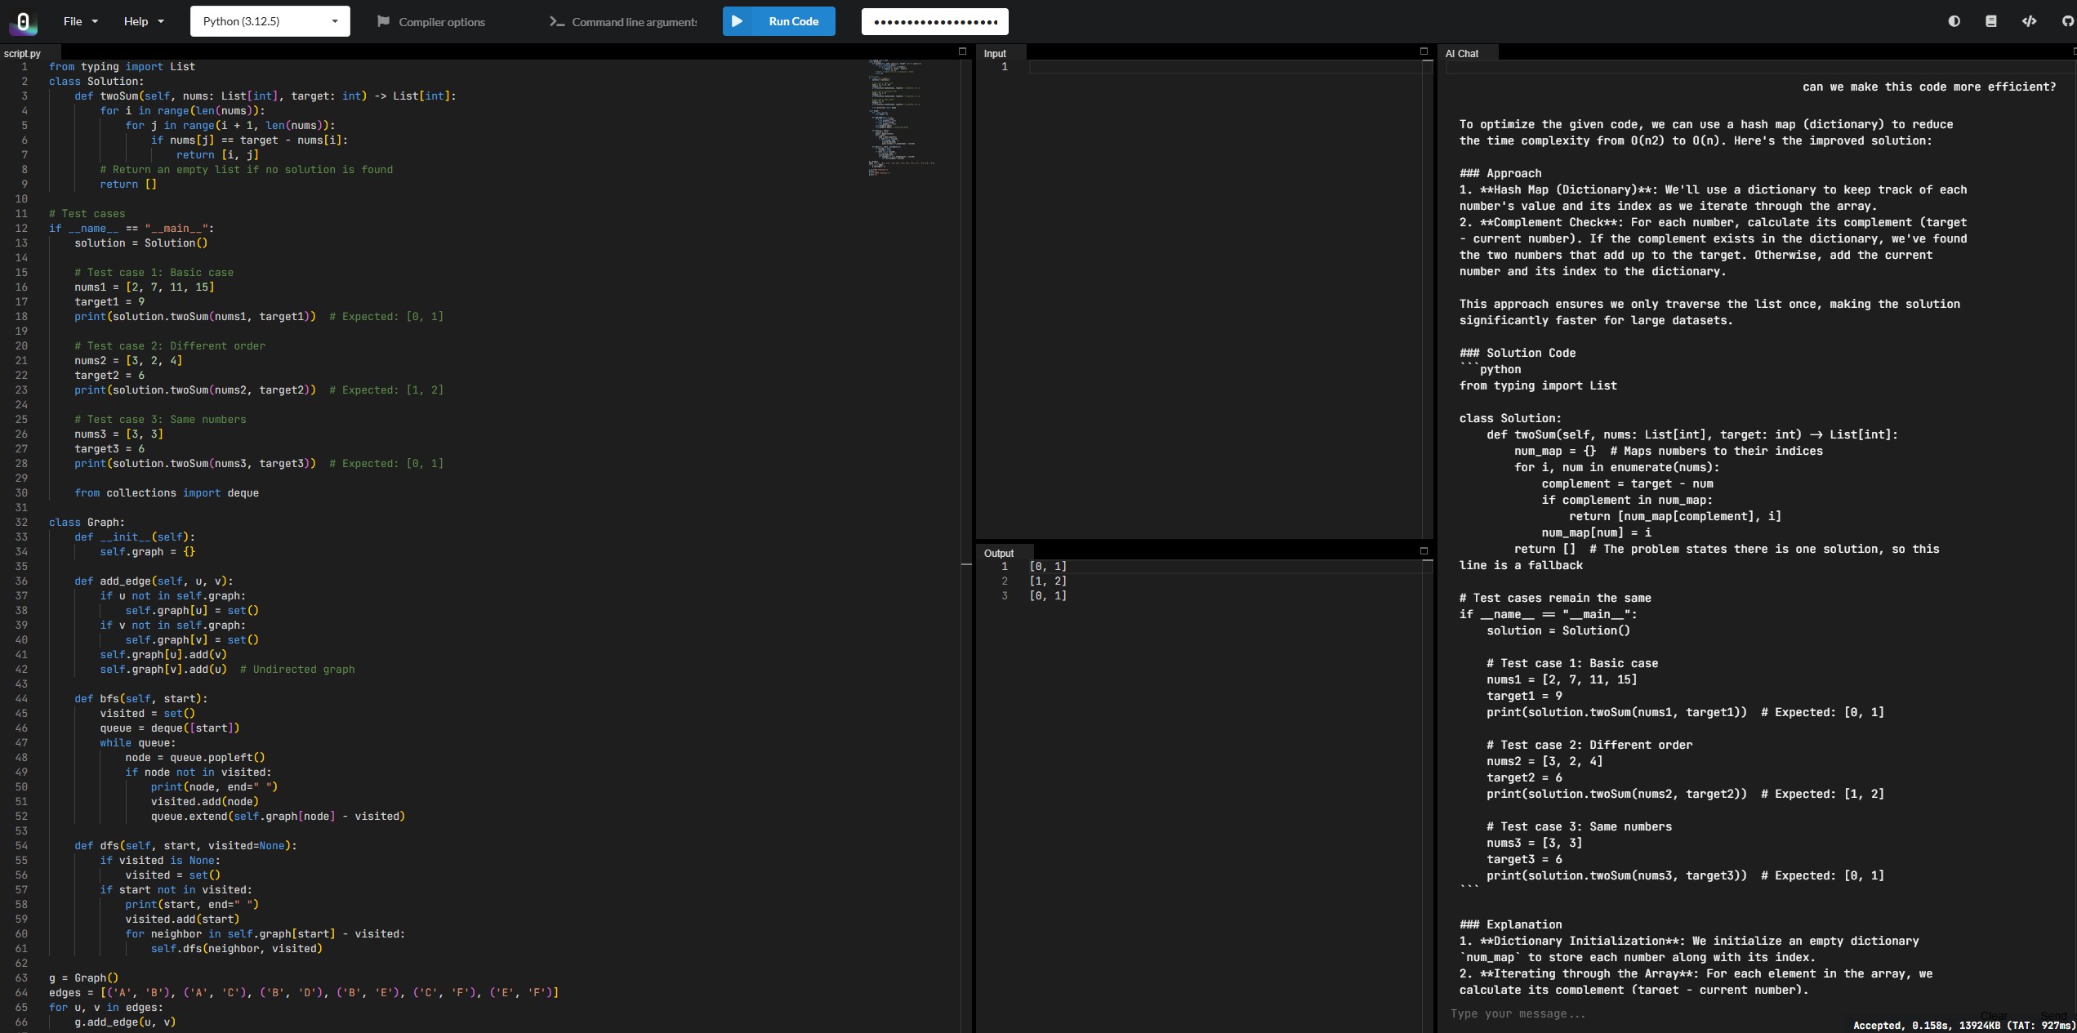Click the '# Test cases' comment on line 11

87,213
